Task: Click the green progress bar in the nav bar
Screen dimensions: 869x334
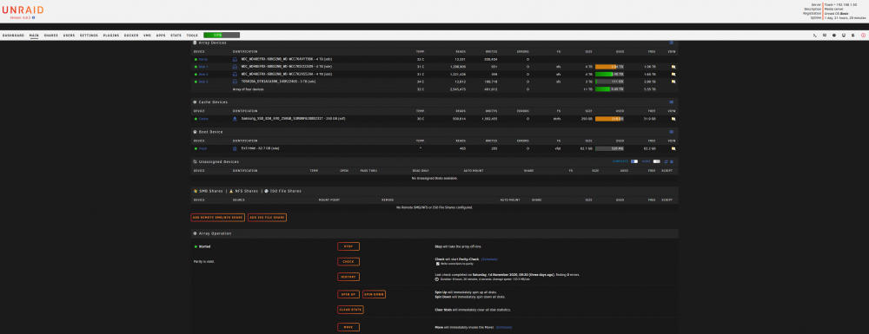Action: (222, 35)
